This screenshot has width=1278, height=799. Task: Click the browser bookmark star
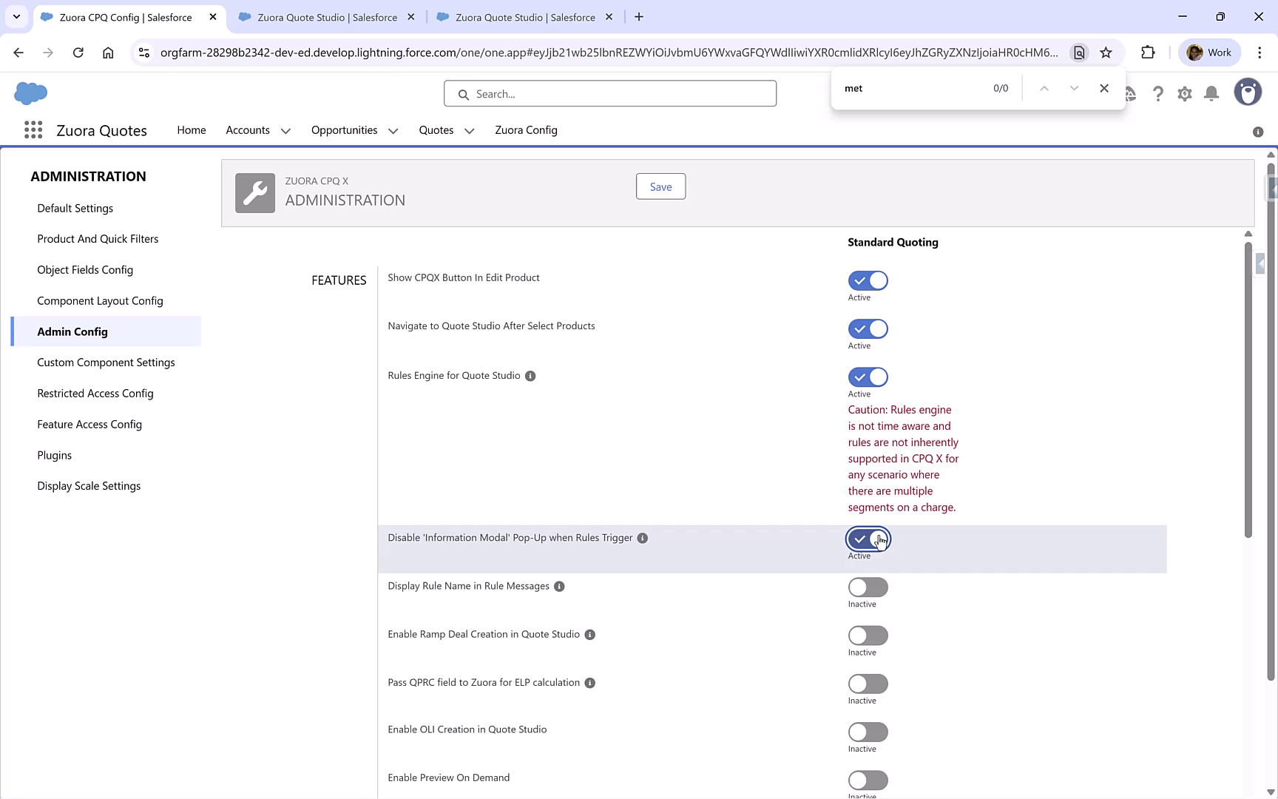(x=1106, y=53)
